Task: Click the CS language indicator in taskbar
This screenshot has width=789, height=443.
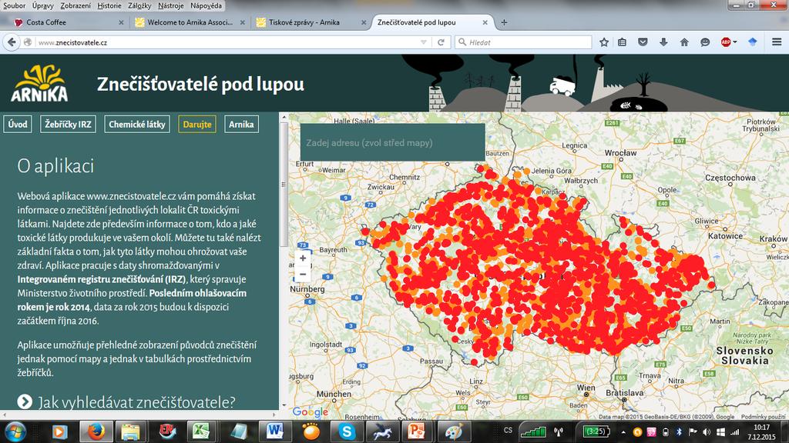Action: tap(509, 431)
